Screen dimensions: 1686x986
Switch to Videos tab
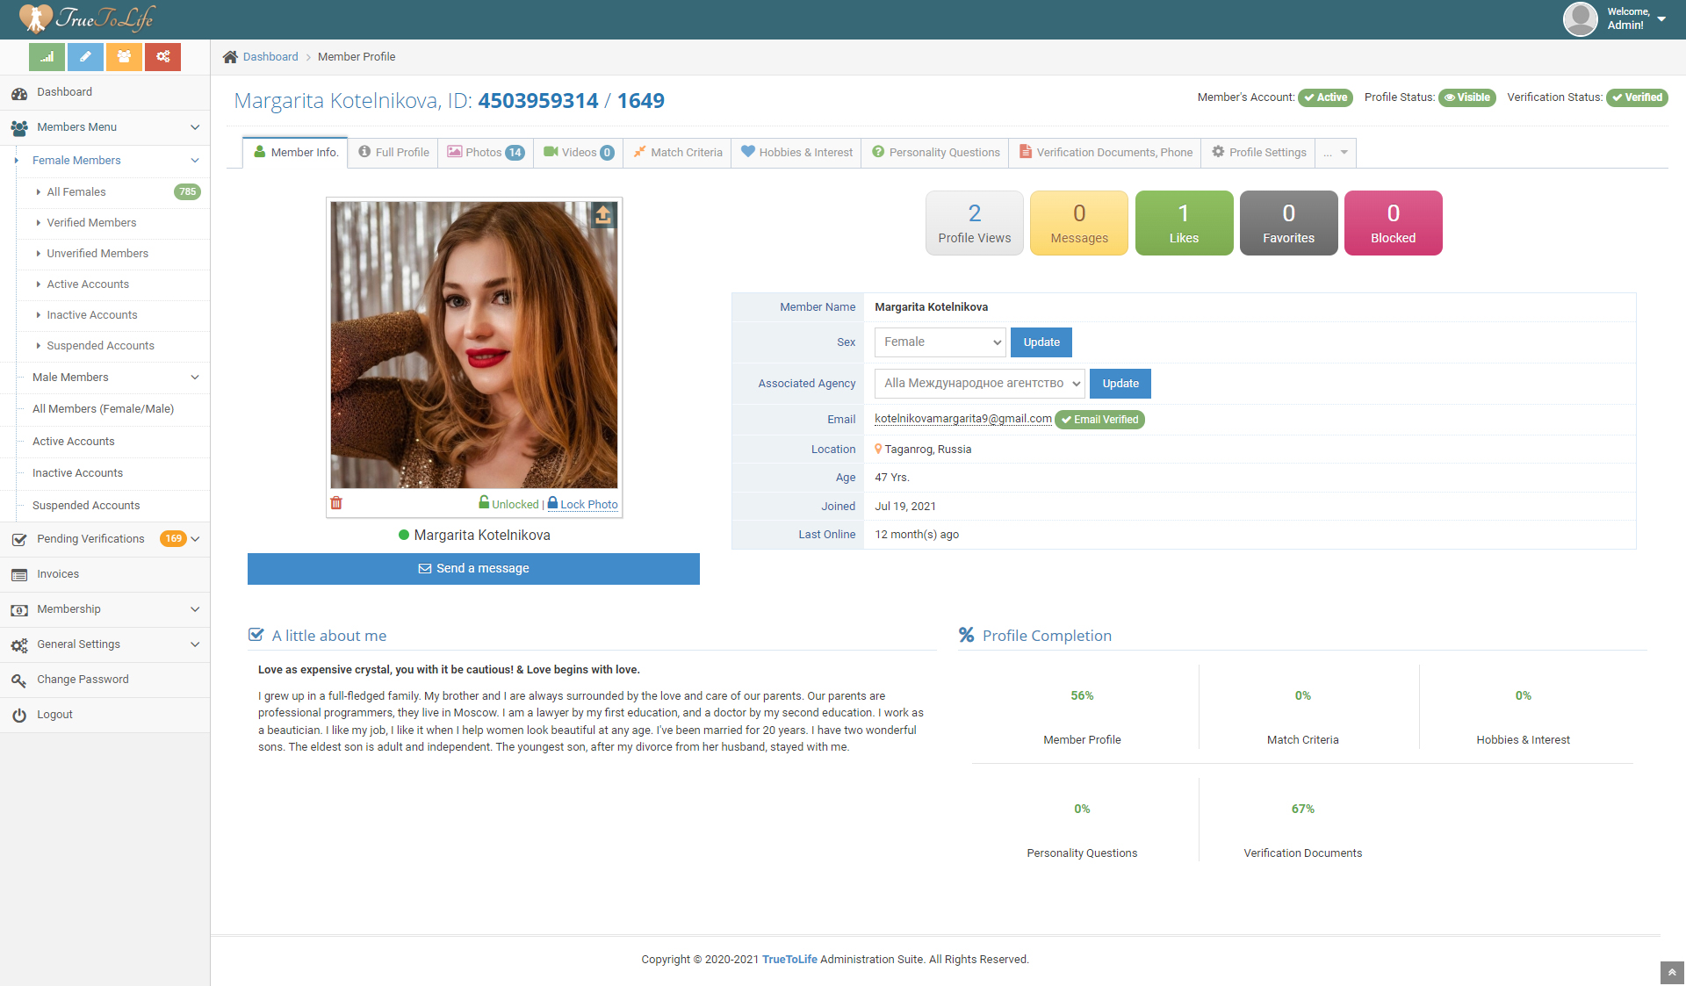click(x=579, y=153)
